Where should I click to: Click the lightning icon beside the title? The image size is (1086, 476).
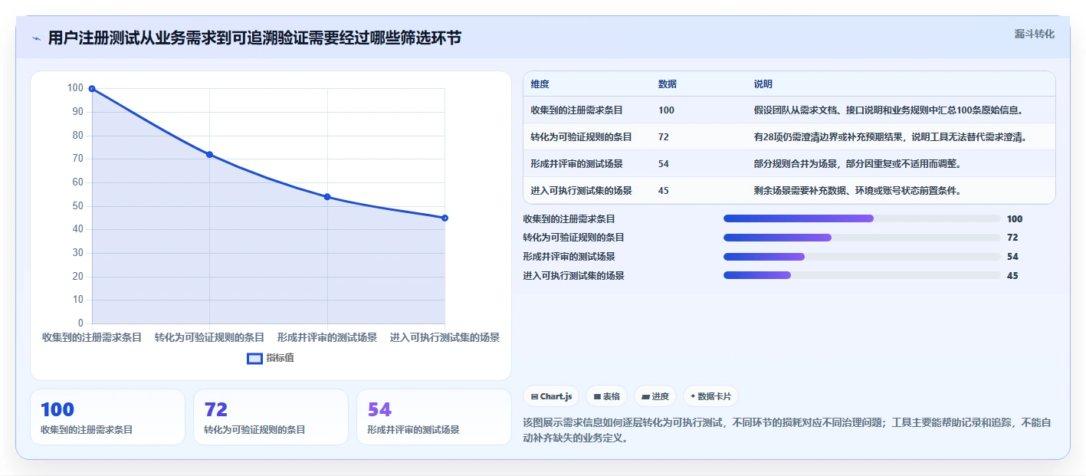click(37, 38)
